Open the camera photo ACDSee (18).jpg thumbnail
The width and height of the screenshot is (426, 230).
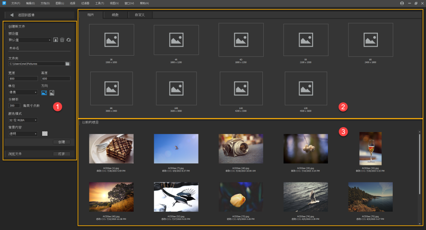tap(241, 149)
